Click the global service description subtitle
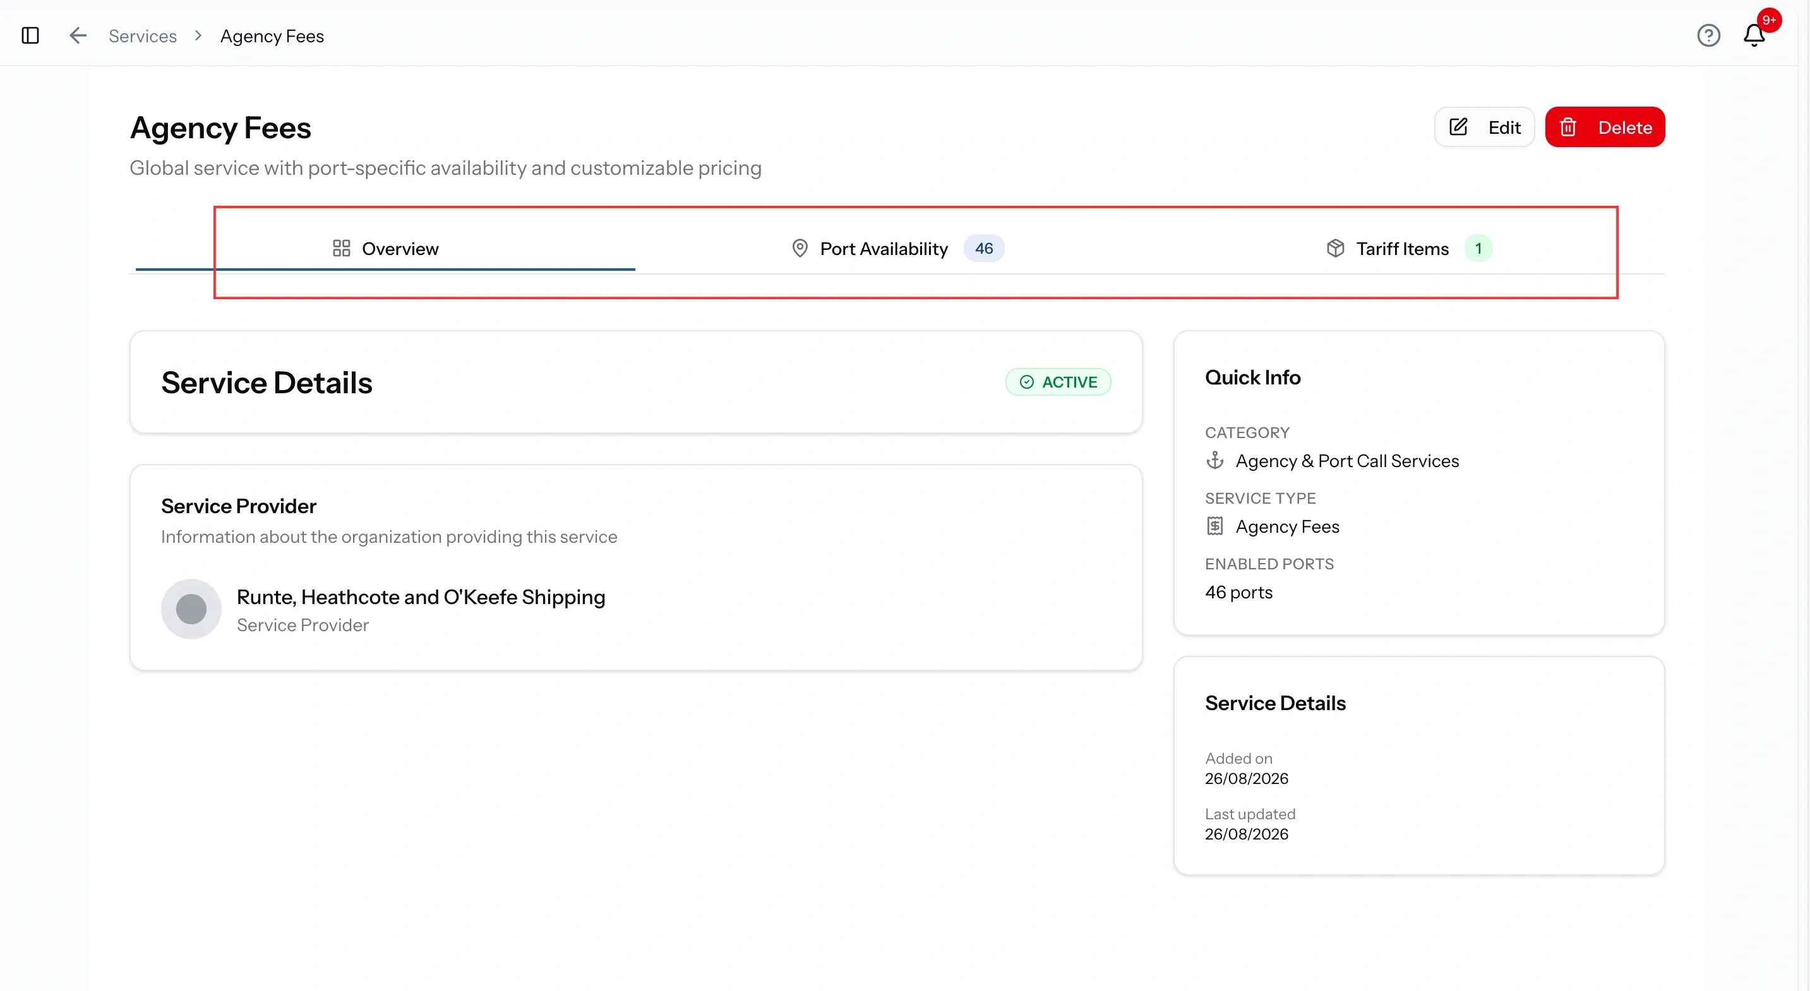 445,169
